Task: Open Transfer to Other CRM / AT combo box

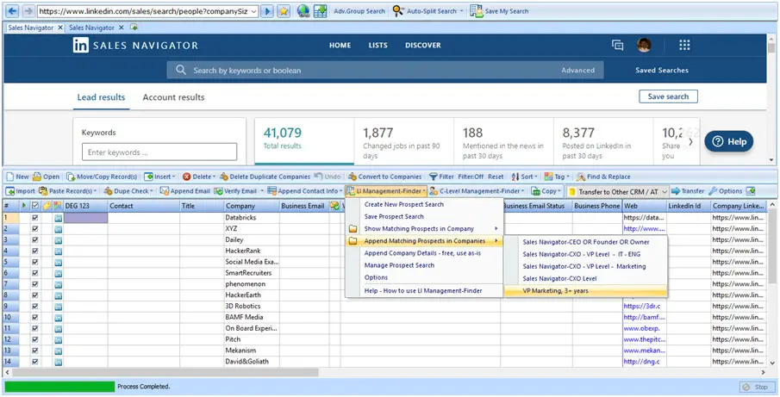Action: [x=617, y=191]
